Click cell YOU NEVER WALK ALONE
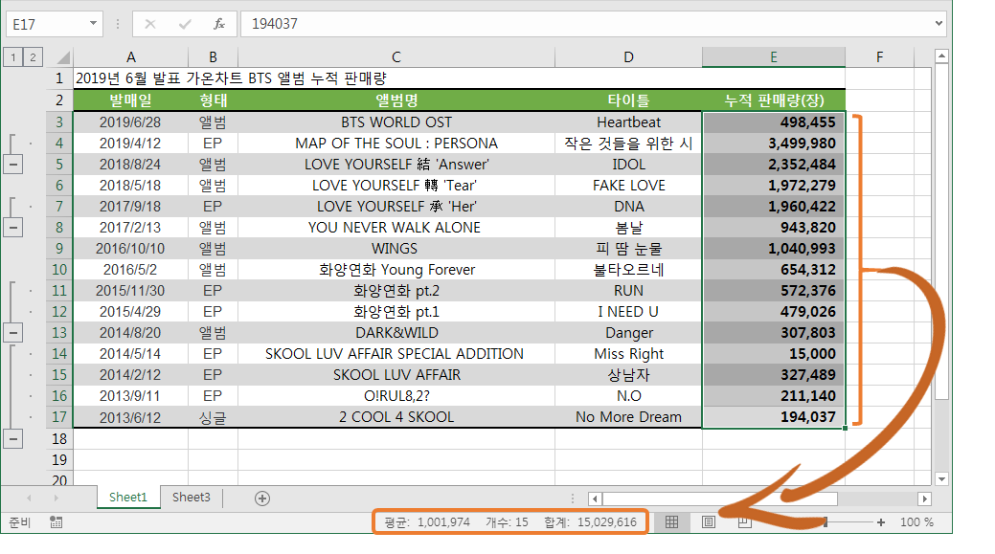Image resolution: width=995 pixels, height=554 pixels. click(x=396, y=228)
